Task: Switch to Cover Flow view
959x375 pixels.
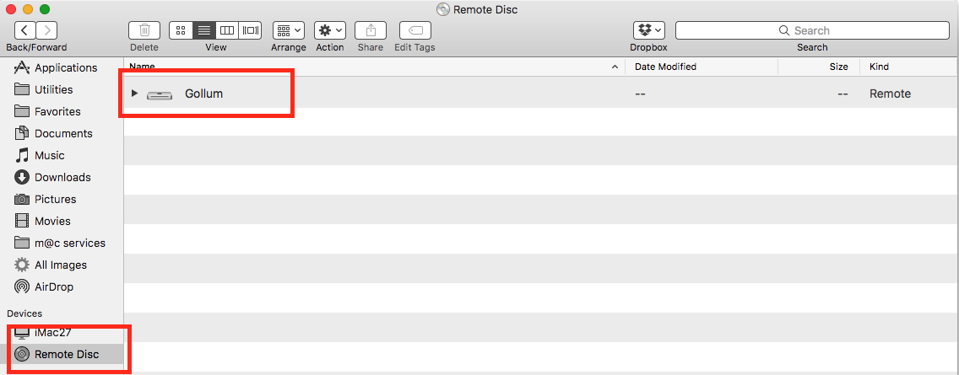Action: click(250, 30)
